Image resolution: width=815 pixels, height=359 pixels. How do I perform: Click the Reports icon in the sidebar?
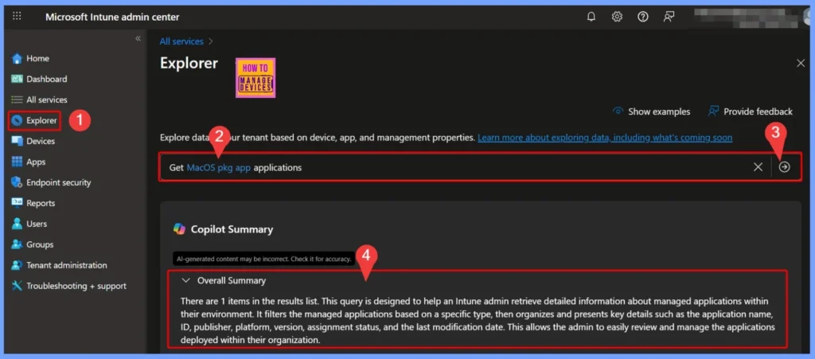[18, 203]
